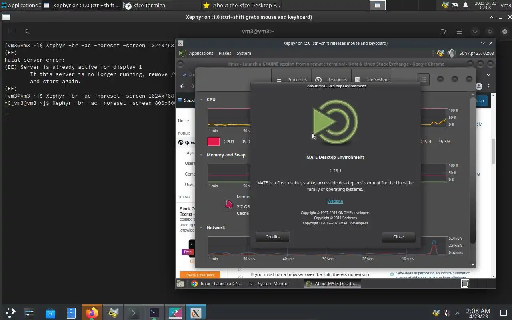Click the terminal diamond icon in header
512x320 pixels.
490,32
